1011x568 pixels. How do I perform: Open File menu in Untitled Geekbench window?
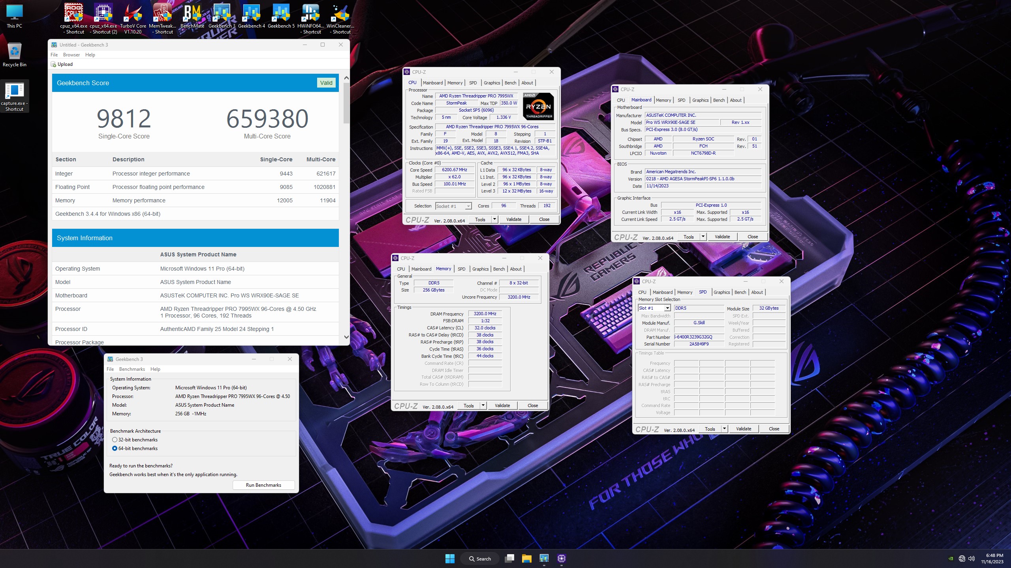click(54, 55)
